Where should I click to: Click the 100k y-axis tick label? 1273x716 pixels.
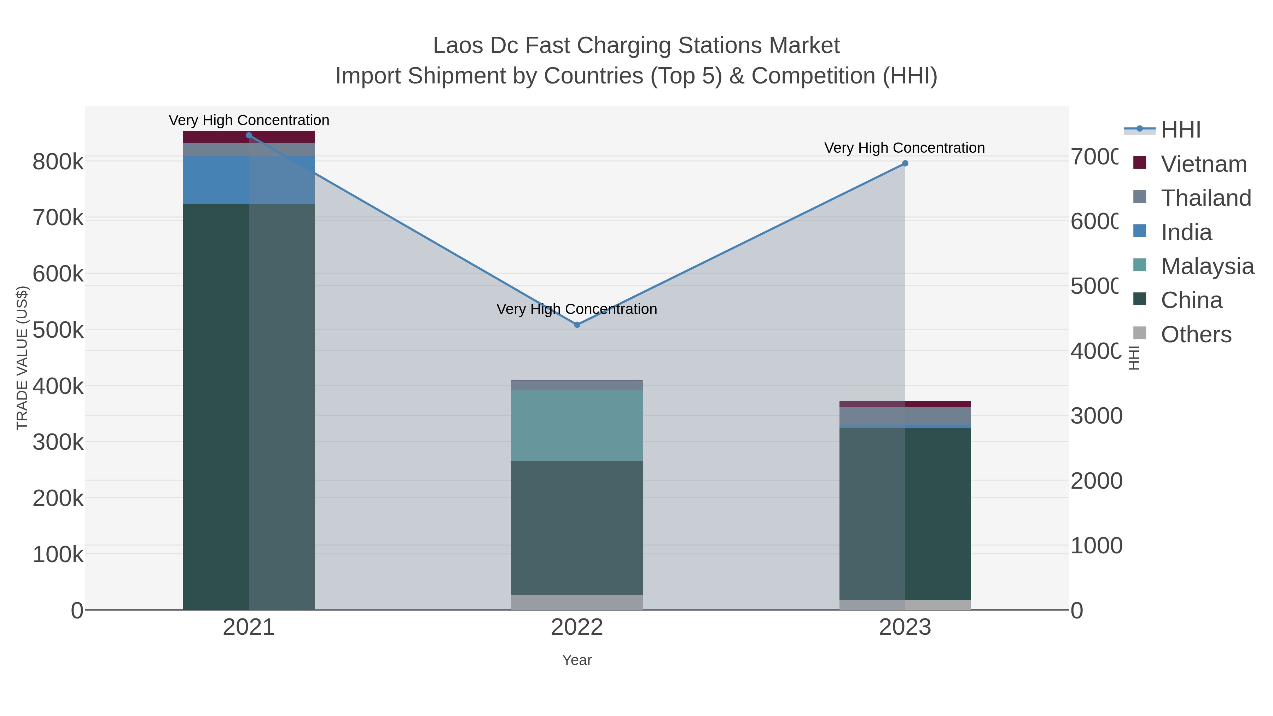58,555
